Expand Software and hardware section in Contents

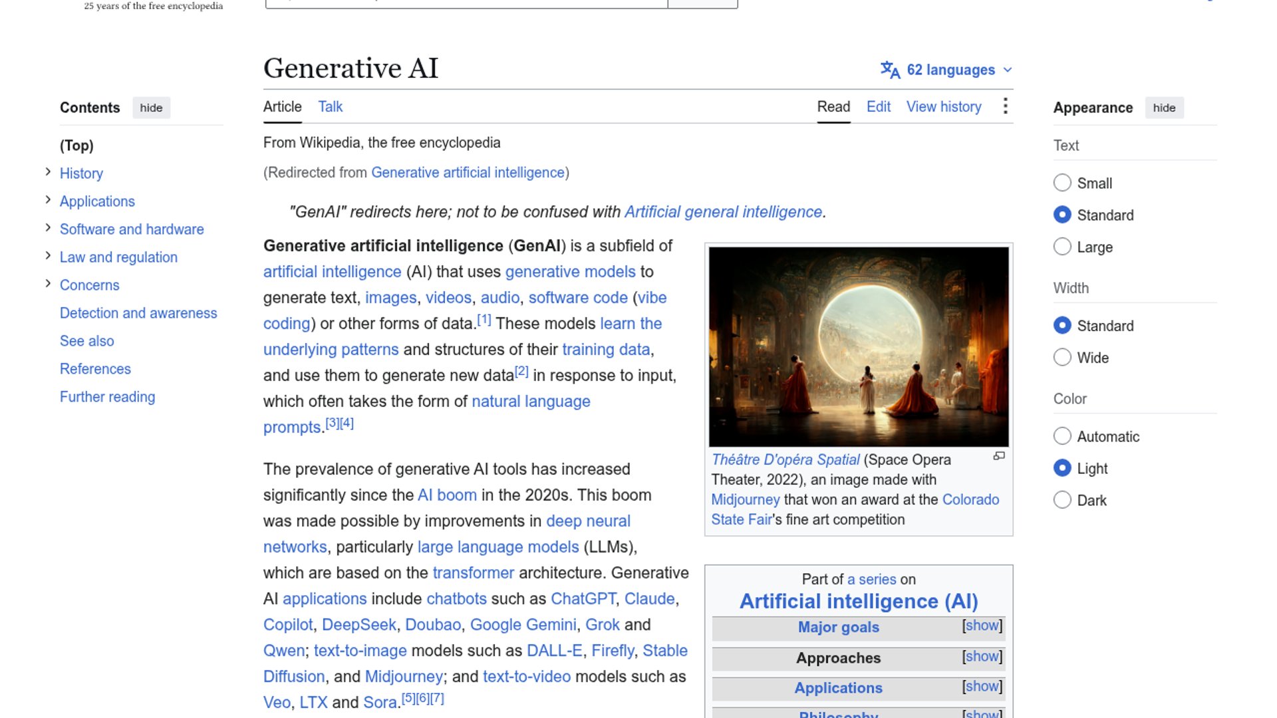(x=48, y=228)
